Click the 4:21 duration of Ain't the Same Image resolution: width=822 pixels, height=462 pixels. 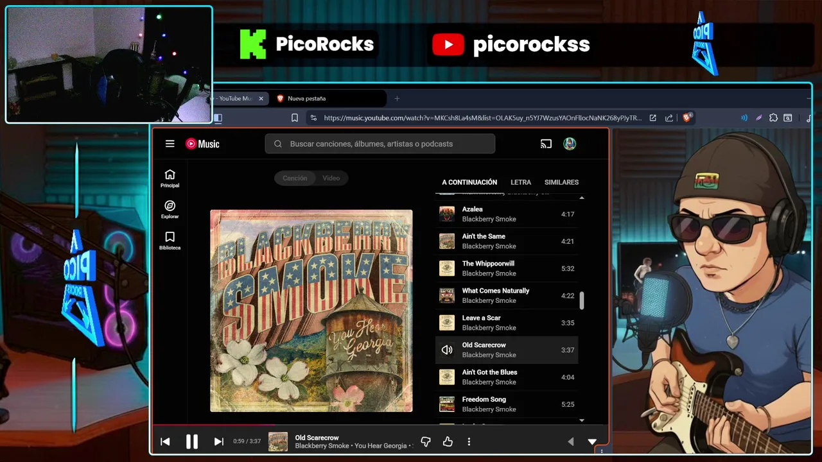tap(568, 241)
